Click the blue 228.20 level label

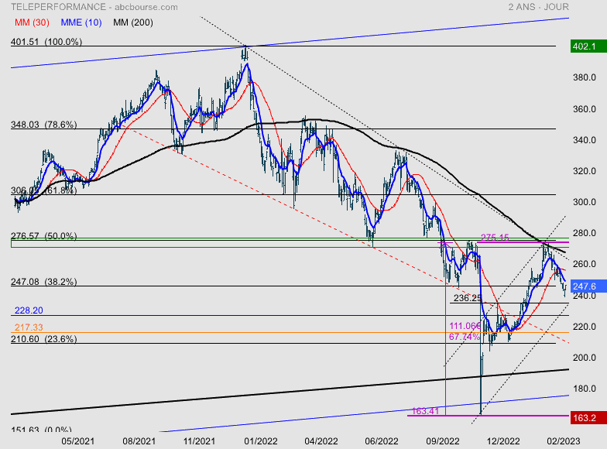click(x=29, y=310)
